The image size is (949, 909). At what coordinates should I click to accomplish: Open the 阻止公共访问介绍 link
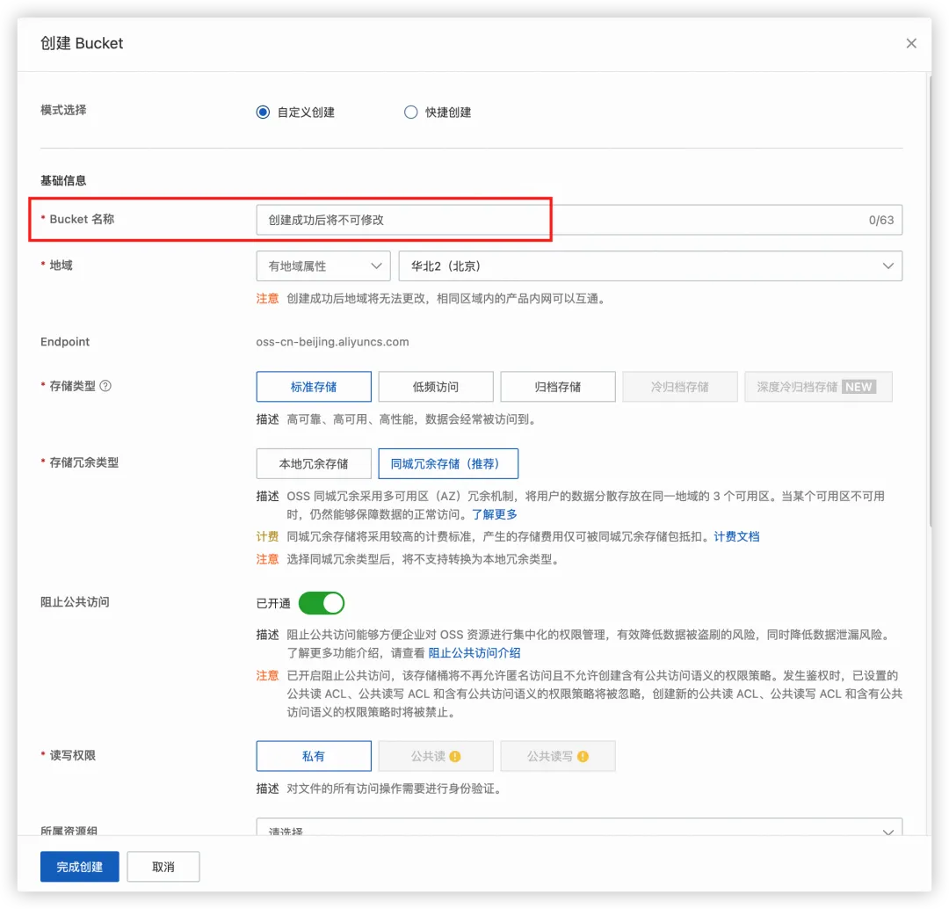[x=474, y=653]
